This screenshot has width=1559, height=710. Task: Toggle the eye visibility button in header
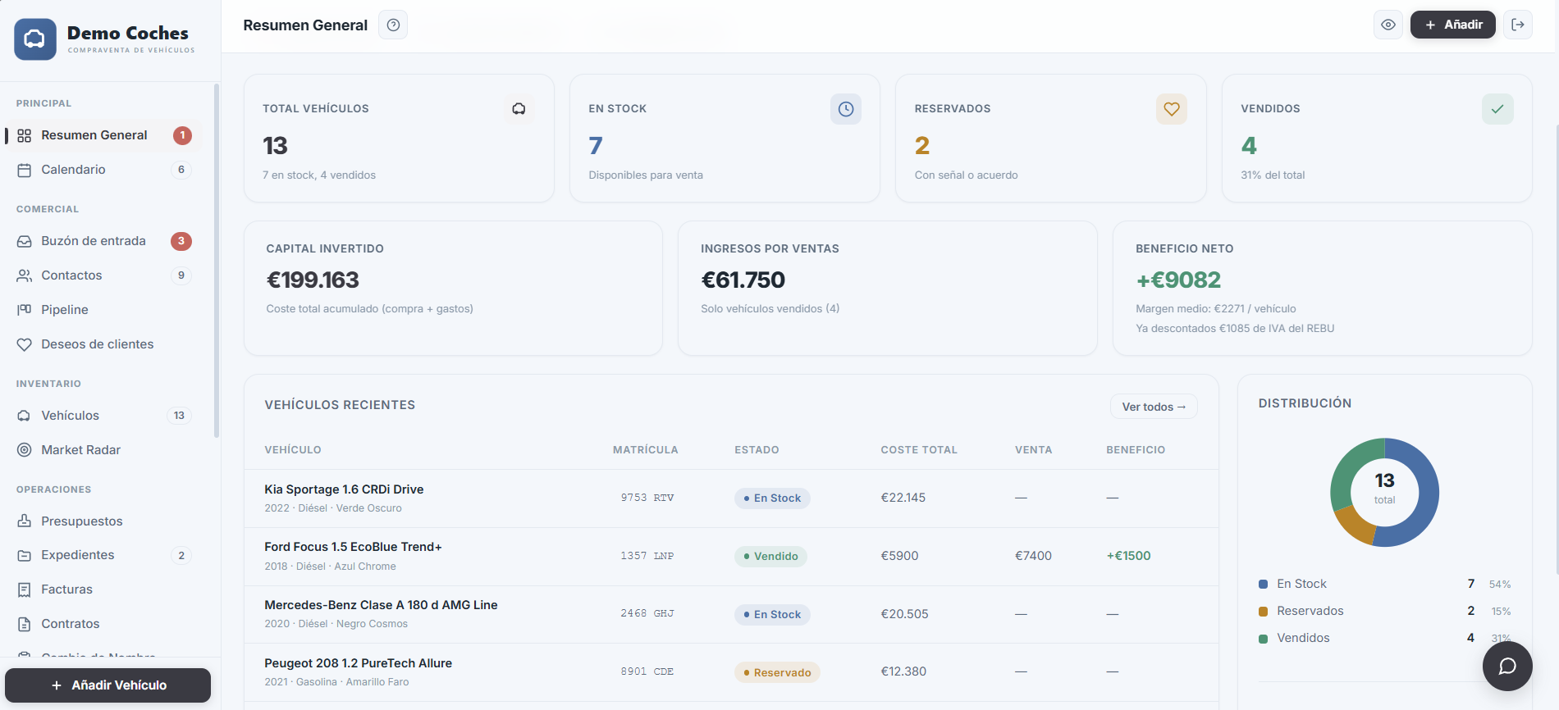[x=1388, y=25]
